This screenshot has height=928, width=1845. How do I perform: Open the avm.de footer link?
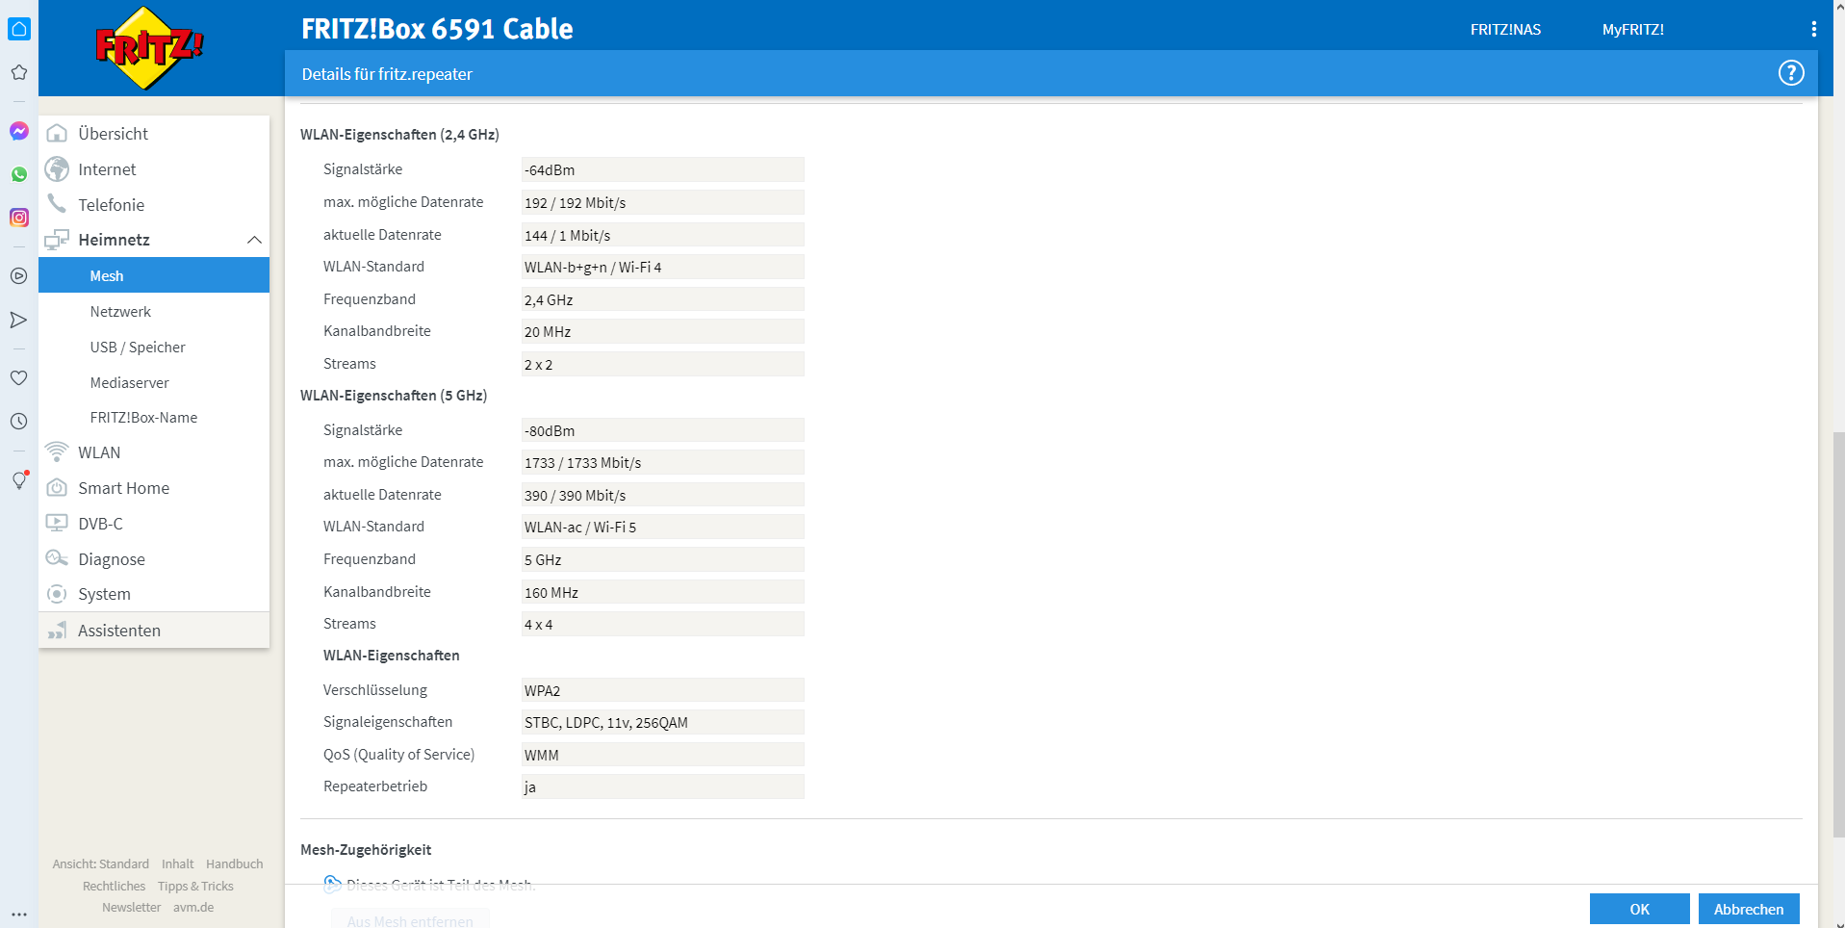[x=193, y=907]
